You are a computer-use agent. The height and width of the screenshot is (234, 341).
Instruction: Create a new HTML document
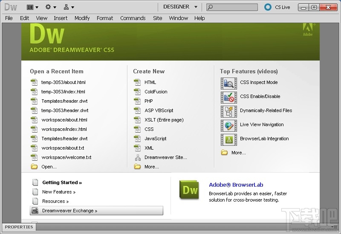(150, 82)
